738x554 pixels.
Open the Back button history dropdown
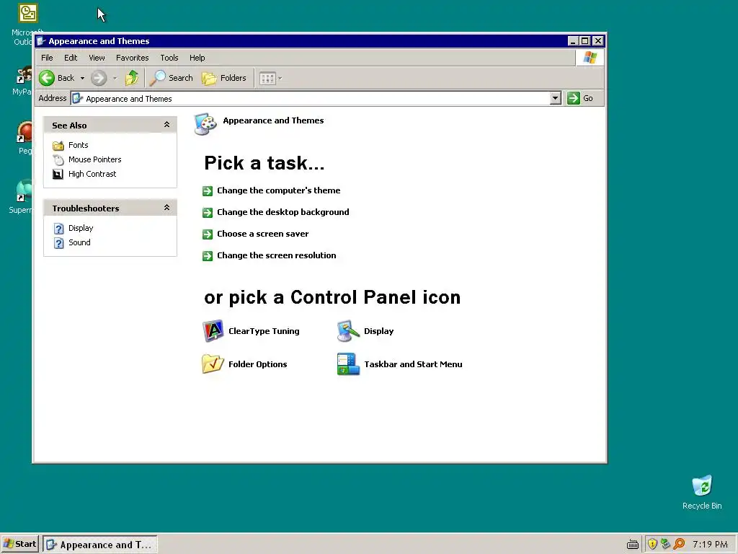82,78
